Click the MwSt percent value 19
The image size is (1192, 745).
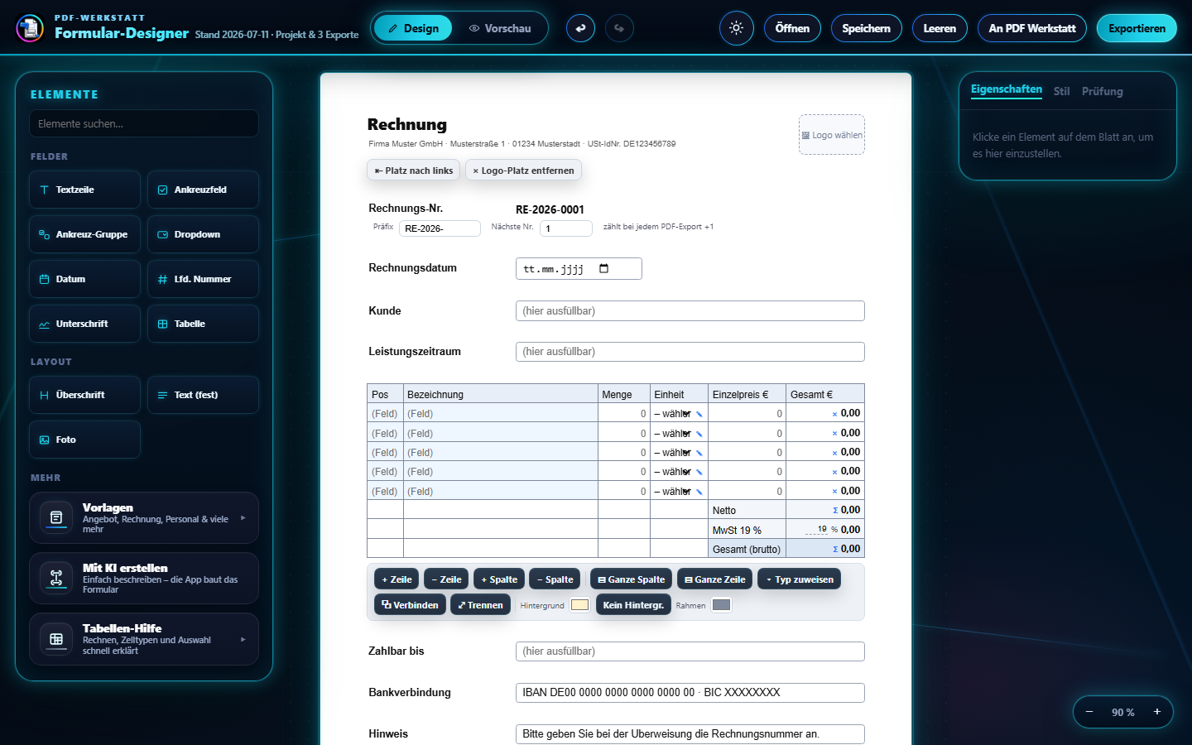coord(816,529)
